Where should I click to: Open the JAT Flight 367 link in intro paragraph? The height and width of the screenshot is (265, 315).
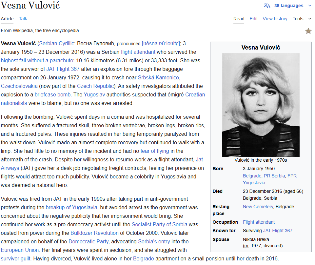point(63,69)
